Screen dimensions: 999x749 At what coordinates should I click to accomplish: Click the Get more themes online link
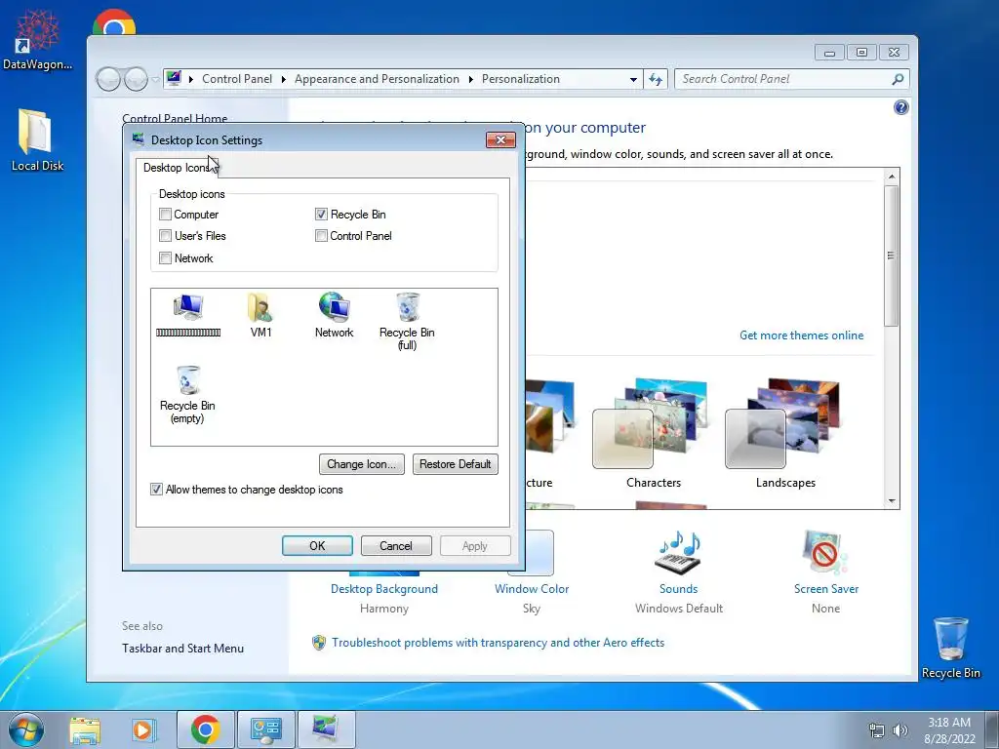coord(802,335)
